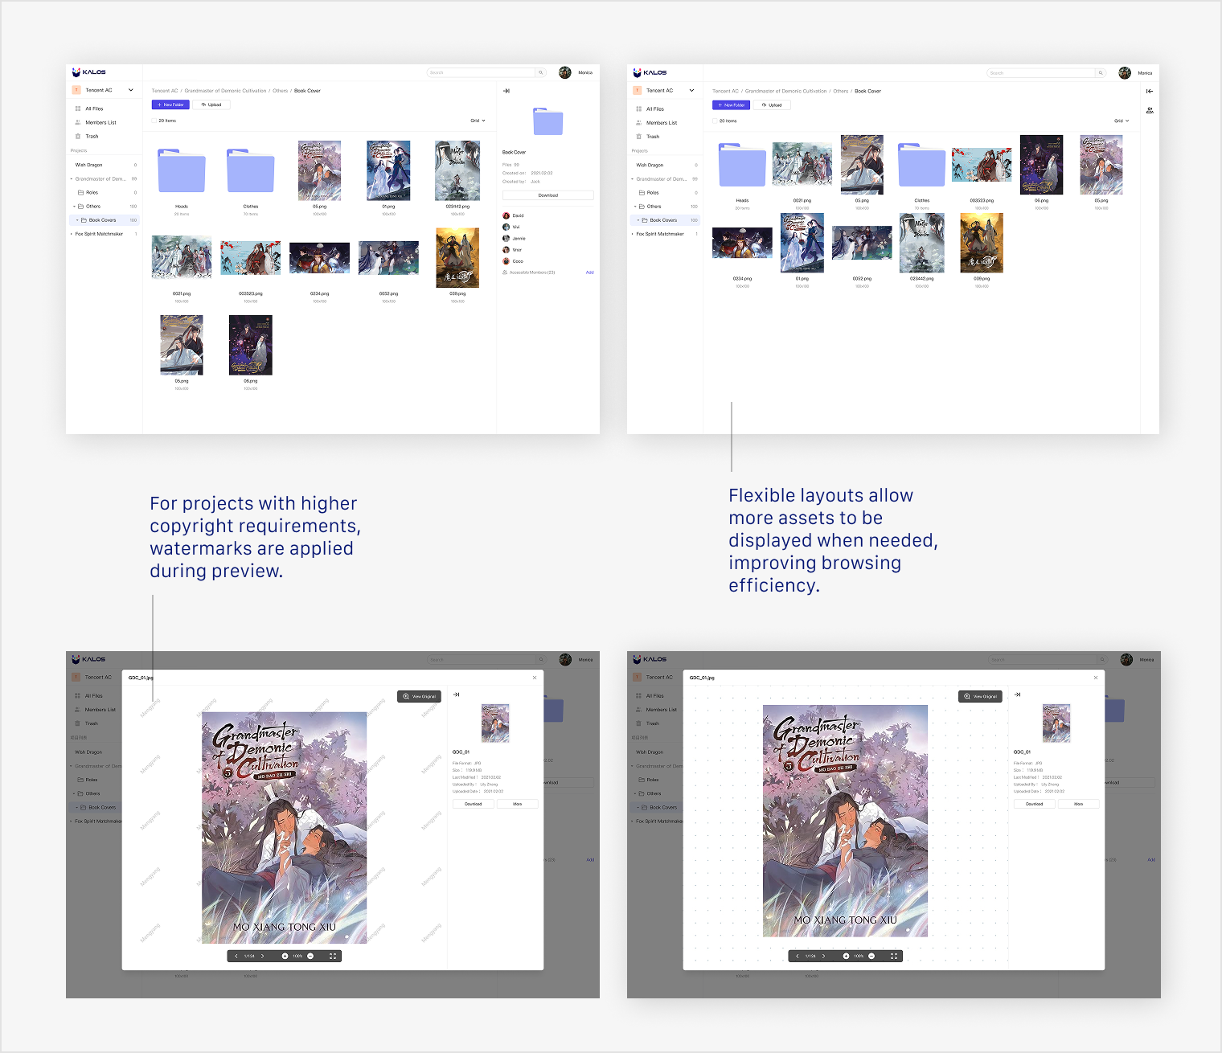Zoom in with plus icon in dotted-background preview
1222x1053 pixels.
click(846, 956)
